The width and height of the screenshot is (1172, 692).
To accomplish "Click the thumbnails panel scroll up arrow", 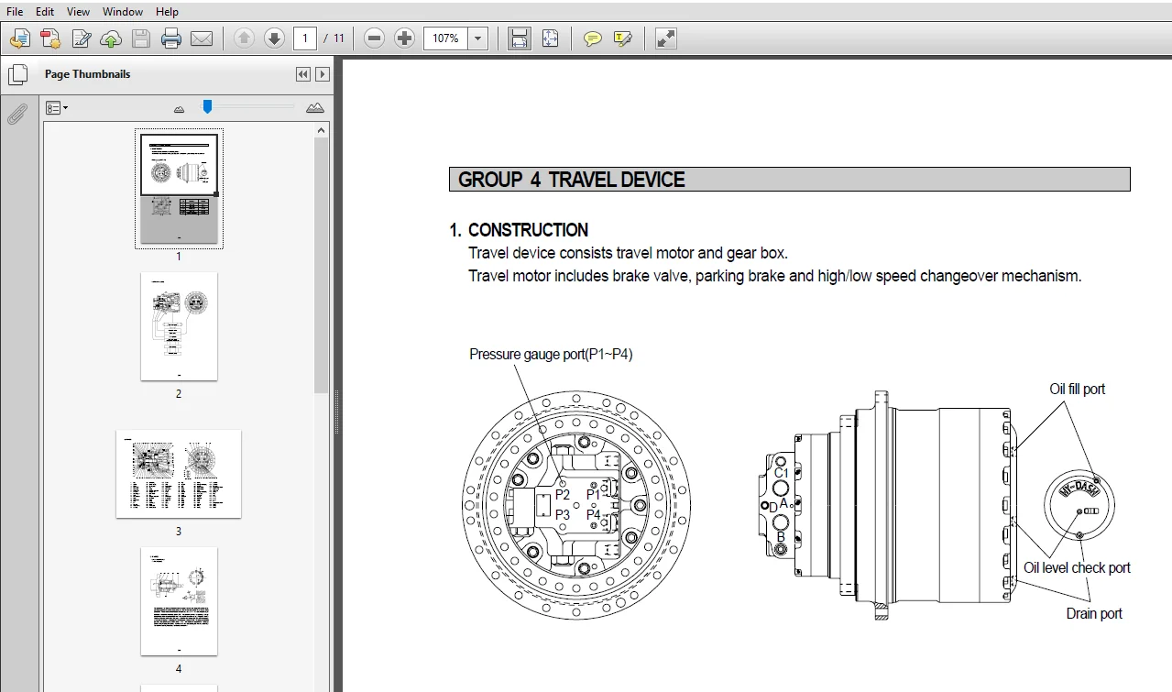I will [322, 131].
